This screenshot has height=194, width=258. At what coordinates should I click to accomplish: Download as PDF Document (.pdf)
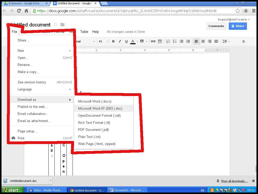pyautogui.click(x=104, y=130)
